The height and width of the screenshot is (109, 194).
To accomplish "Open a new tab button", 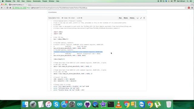I will [29, 5].
